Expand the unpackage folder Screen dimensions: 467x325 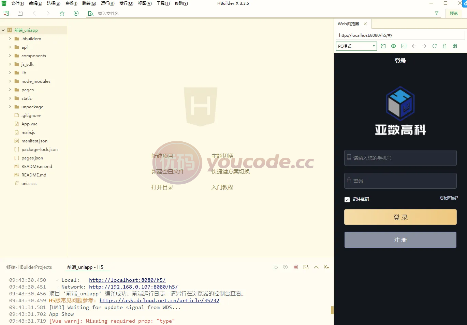10,107
